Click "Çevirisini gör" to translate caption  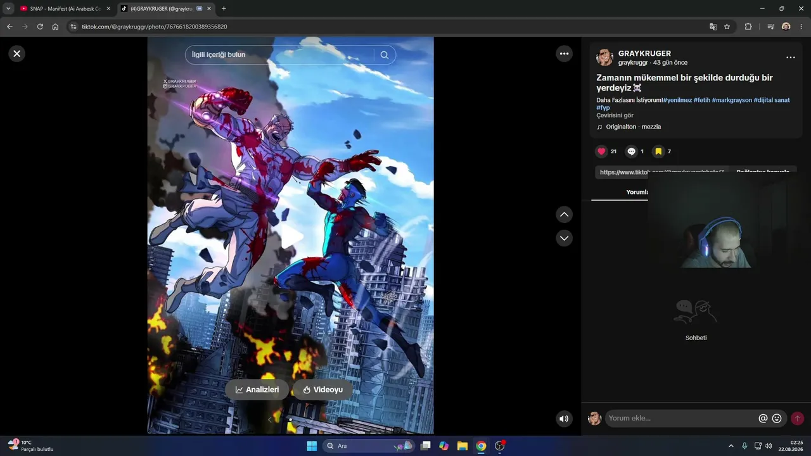pos(615,115)
